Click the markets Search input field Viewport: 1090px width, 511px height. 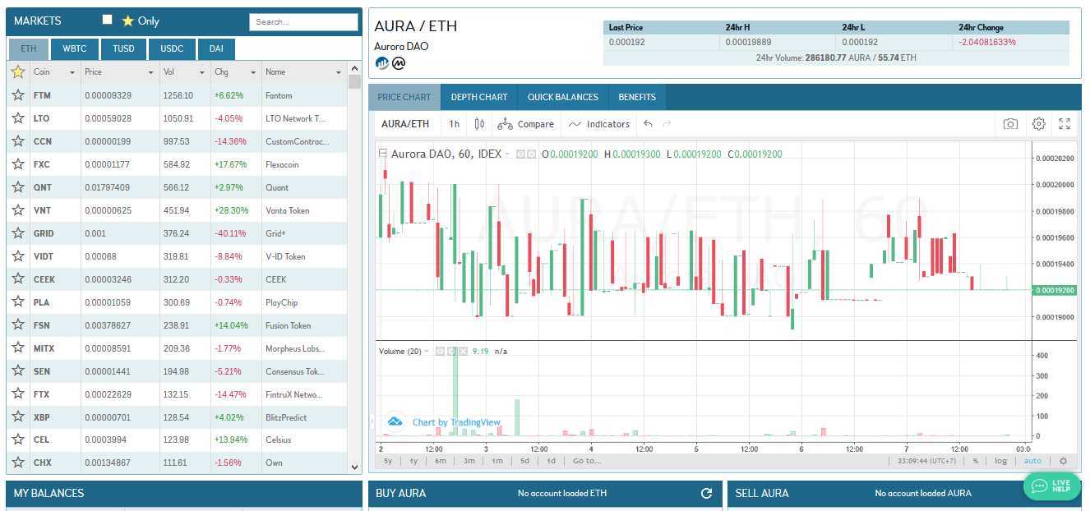303,22
